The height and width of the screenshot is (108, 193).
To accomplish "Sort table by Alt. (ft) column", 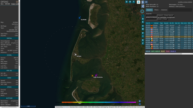I will point(172,23).
